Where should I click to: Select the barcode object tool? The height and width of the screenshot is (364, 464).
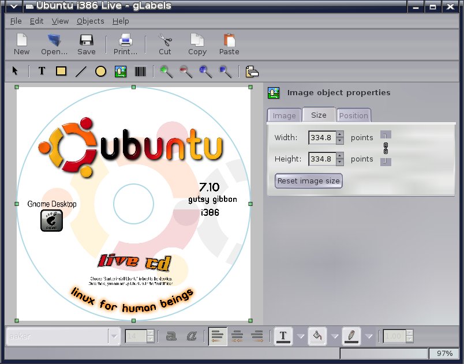click(140, 72)
